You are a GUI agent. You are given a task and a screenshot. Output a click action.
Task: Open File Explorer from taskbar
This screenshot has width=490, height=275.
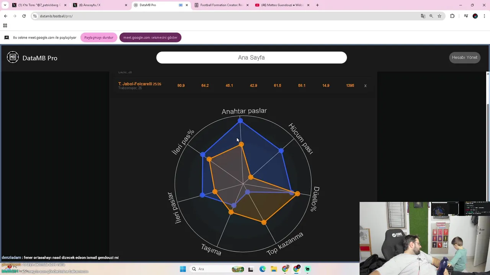pos(274,269)
